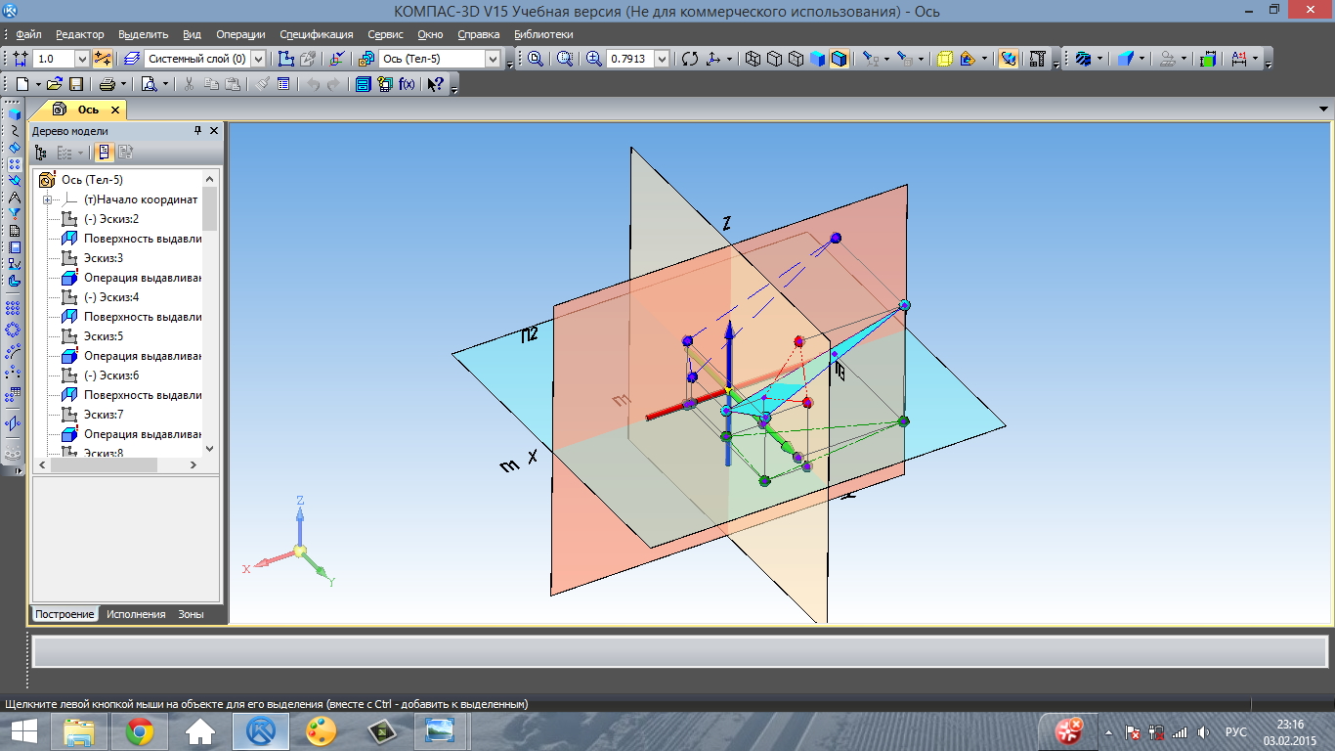1335x751 pixels.
Task: Open the Библиотеки menu
Action: (x=543, y=34)
